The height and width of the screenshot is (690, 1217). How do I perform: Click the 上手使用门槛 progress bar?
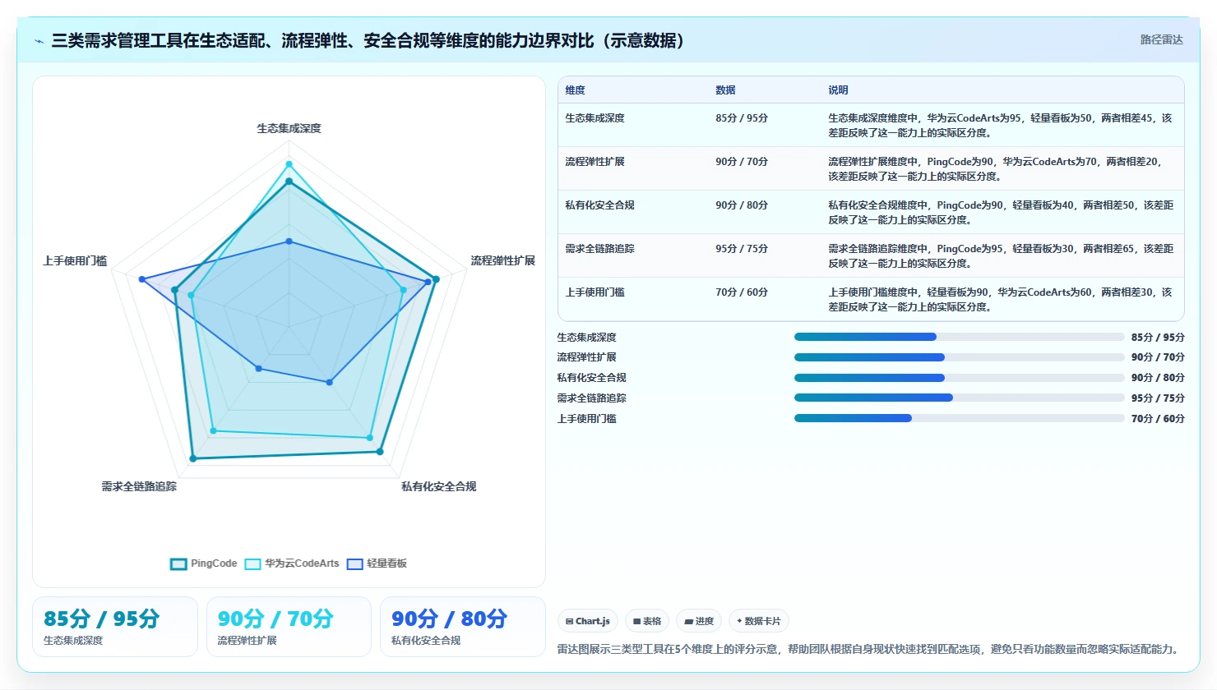coord(959,418)
